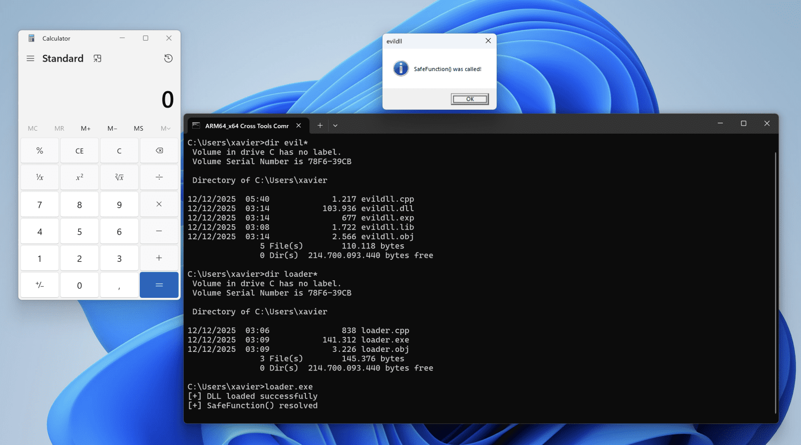Click the square root function button
This screenshot has width=801, height=445.
click(x=119, y=177)
